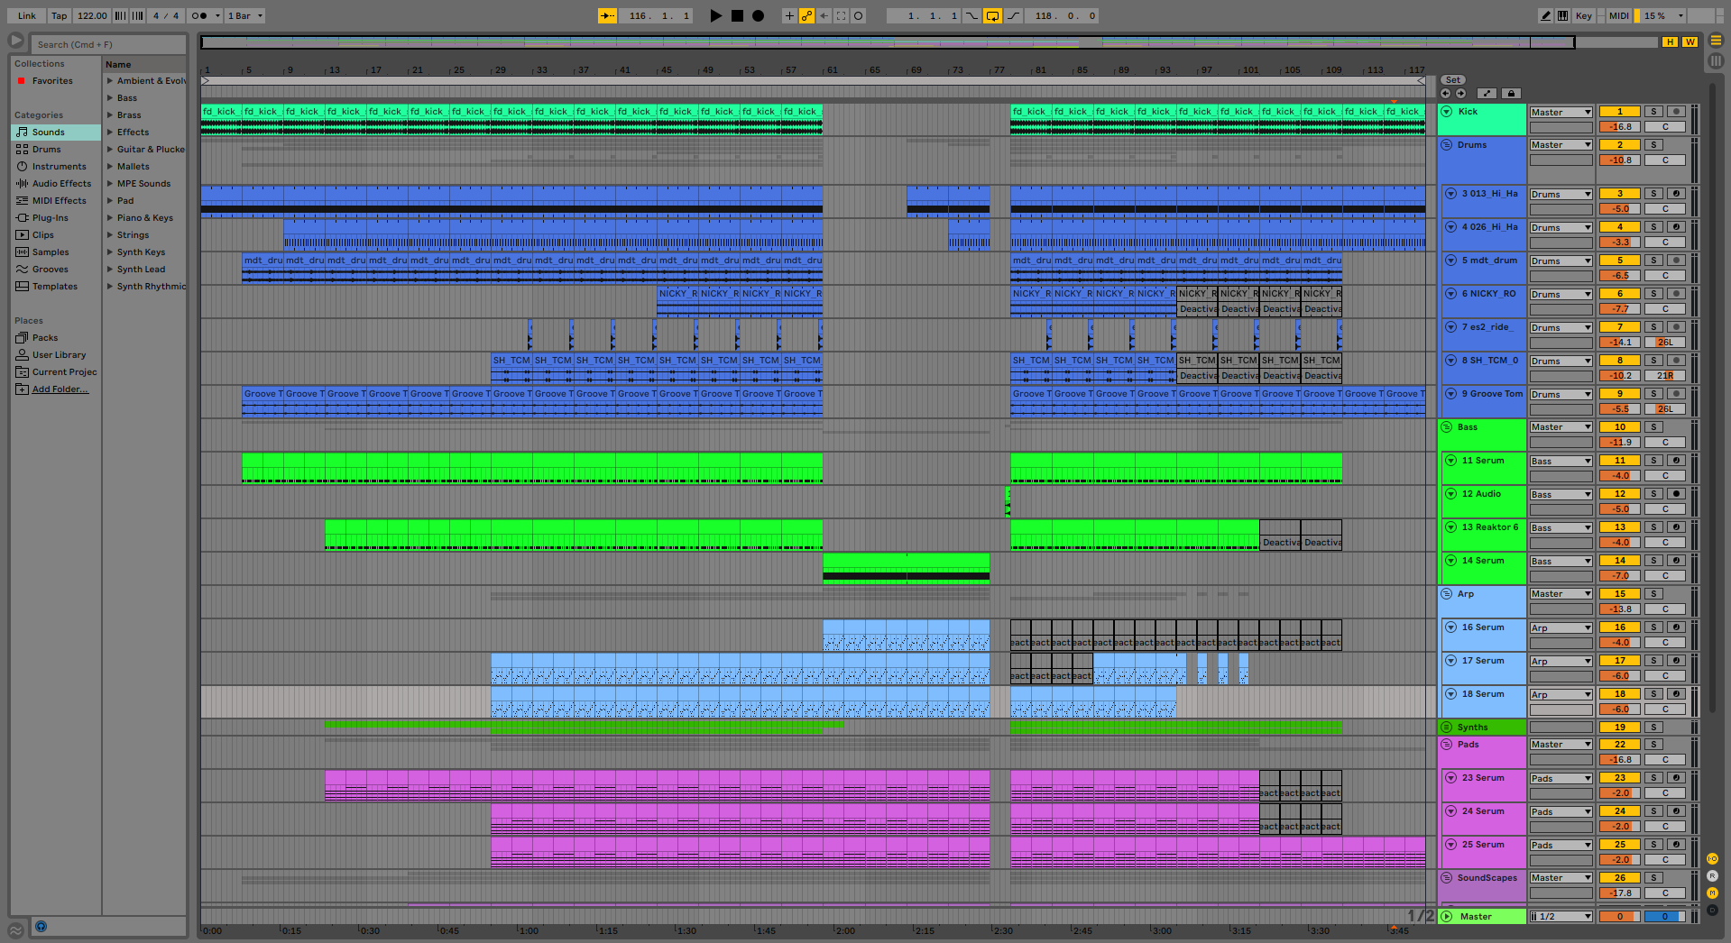
Task: Arm the 12 Audio track
Action: (x=1676, y=494)
